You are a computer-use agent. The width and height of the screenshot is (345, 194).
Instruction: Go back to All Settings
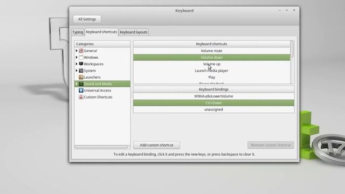pyautogui.click(x=87, y=19)
